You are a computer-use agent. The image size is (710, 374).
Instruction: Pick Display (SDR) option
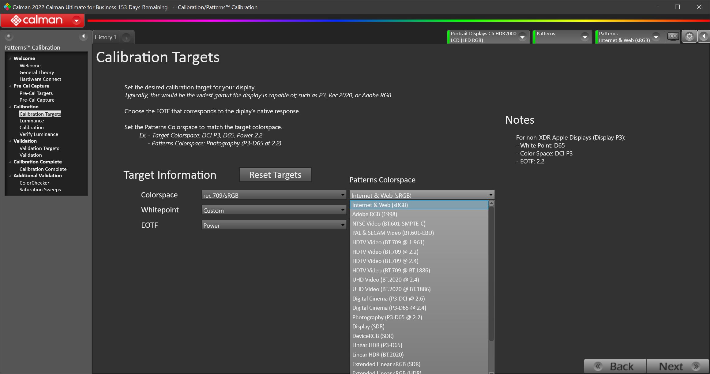pyautogui.click(x=419, y=327)
